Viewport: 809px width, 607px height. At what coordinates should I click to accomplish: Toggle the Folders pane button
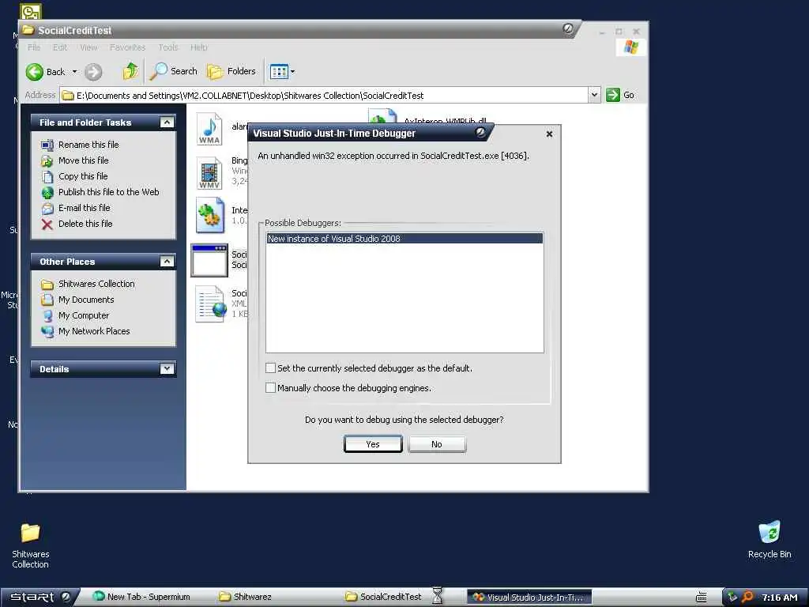pyautogui.click(x=231, y=71)
